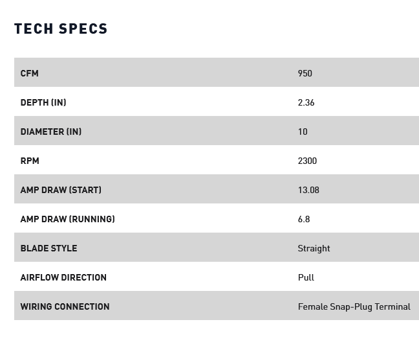Click the CFM row label
This screenshot has width=419, height=346.
point(30,73)
